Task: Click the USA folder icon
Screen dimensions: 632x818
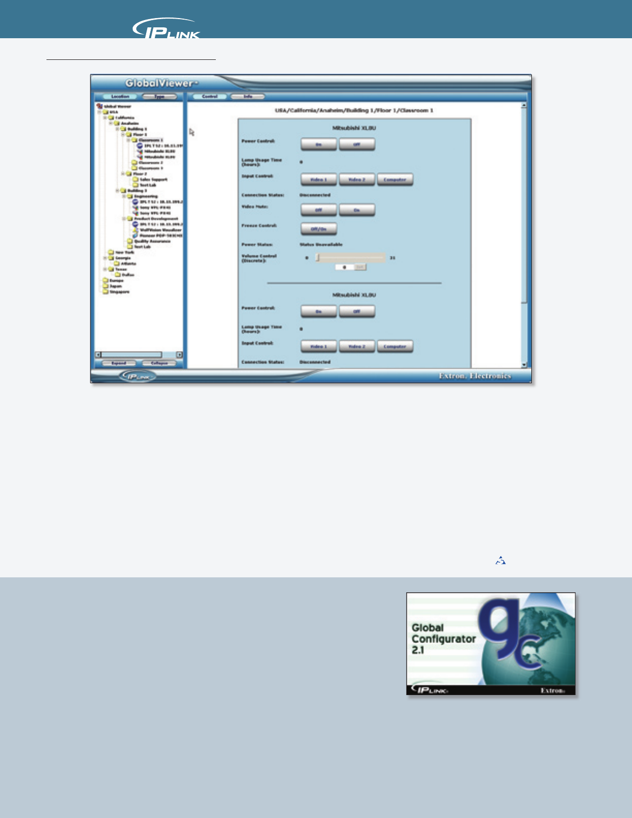Action: tap(105, 112)
